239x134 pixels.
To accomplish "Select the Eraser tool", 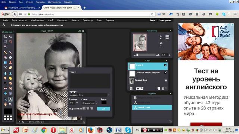I will click(x=5, y=57).
